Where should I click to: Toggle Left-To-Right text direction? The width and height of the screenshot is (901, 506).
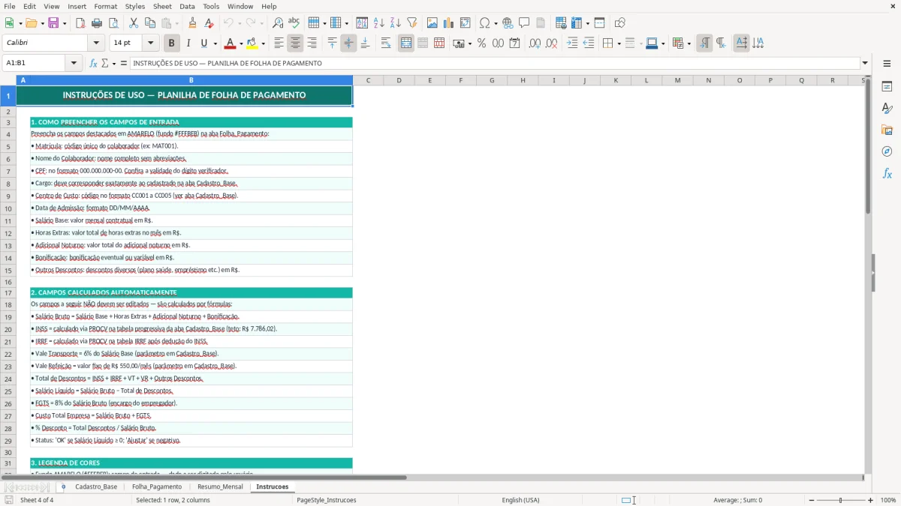(704, 43)
